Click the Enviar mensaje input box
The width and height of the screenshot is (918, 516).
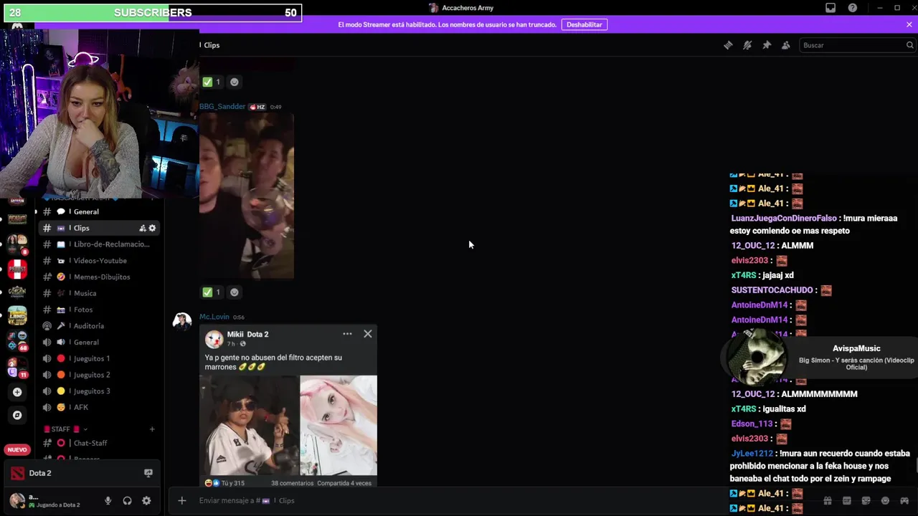(502, 500)
